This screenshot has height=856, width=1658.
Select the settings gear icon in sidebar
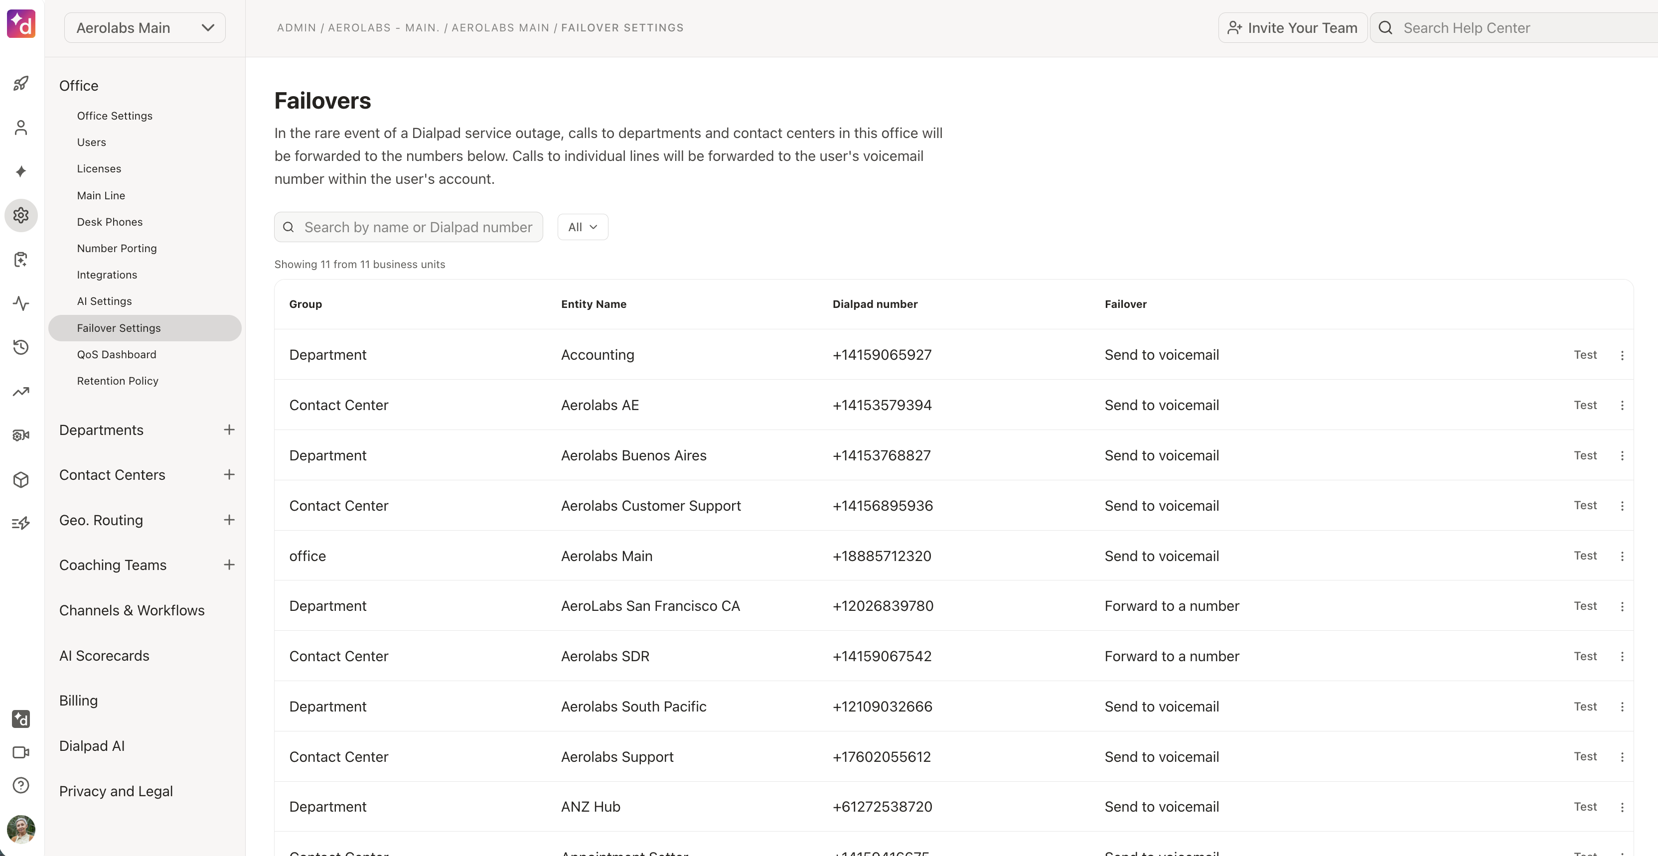[21, 215]
